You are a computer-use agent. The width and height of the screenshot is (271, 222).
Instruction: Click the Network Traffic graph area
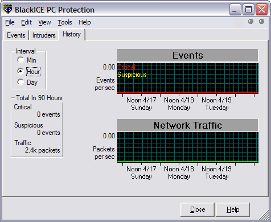pos(188,147)
